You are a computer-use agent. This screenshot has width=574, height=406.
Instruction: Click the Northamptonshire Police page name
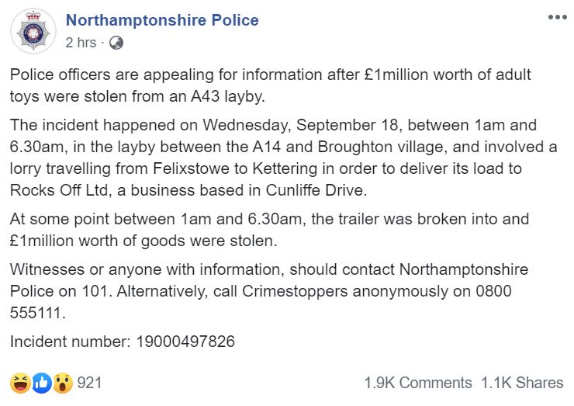162,20
